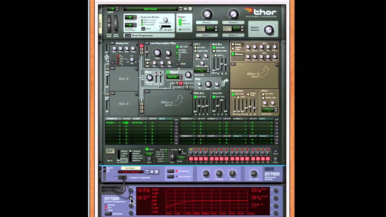Click the RV7000 Decay knob
This screenshot has width=386, height=217.
coord(206,173)
